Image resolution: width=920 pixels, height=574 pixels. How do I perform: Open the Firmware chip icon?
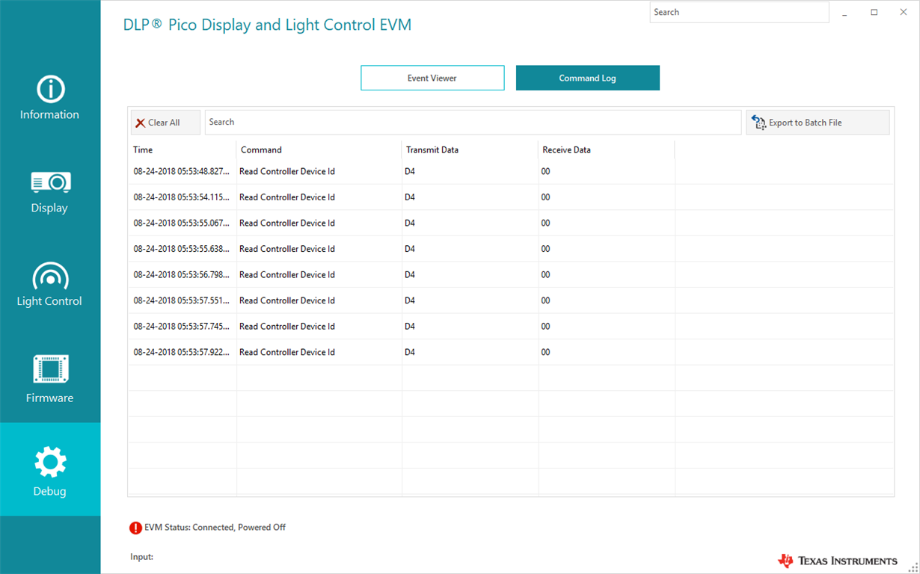(x=50, y=369)
